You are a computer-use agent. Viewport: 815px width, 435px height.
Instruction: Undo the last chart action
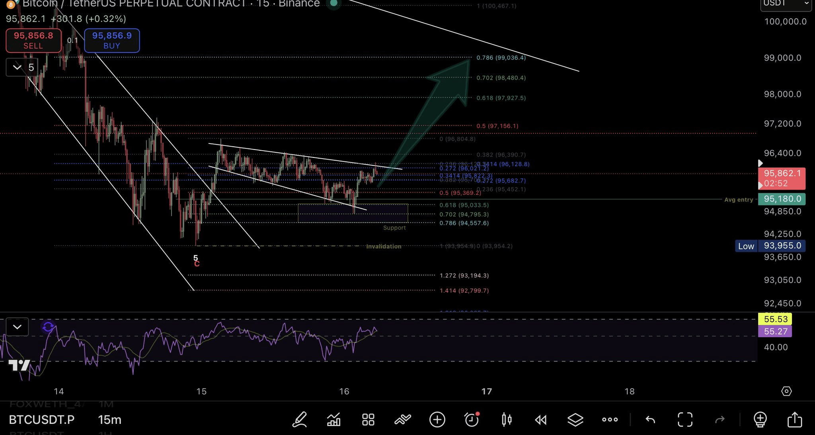coord(650,419)
